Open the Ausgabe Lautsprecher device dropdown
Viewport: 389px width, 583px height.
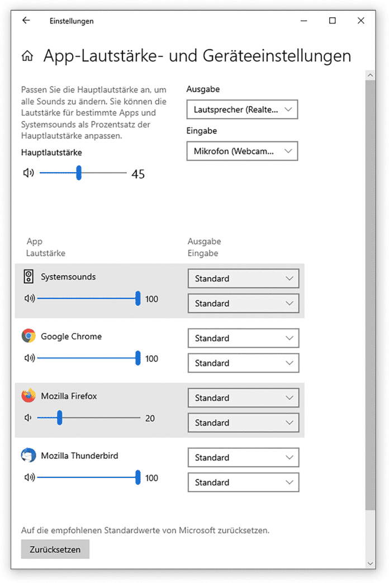tap(242, 110)
